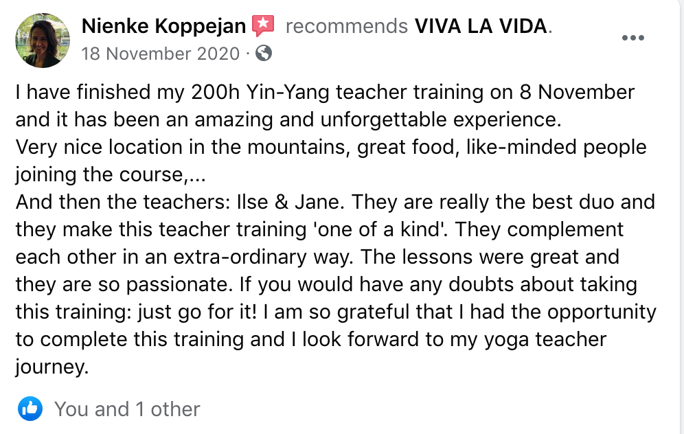The height and width of the screenshot is (434, 684).
Task: Visit the VIVA LA VIDA page link
Action: [481, 26]
